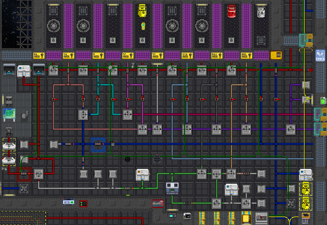Click the green circuit board console

pos(9,114)
